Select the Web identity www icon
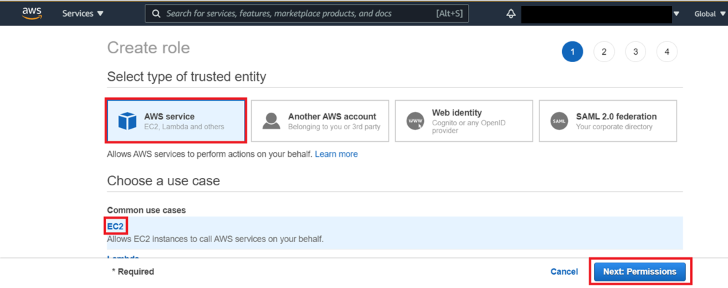This screenshot has width=728, height=288. click(x=415, y=121)
